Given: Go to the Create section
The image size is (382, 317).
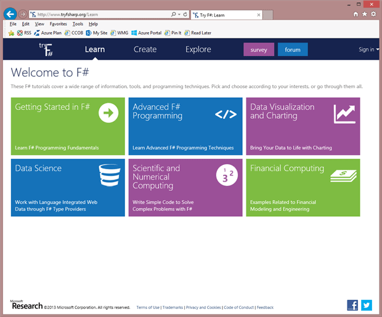Looking at the screenshot, I should pyautogui.click(x=145, y=49).
